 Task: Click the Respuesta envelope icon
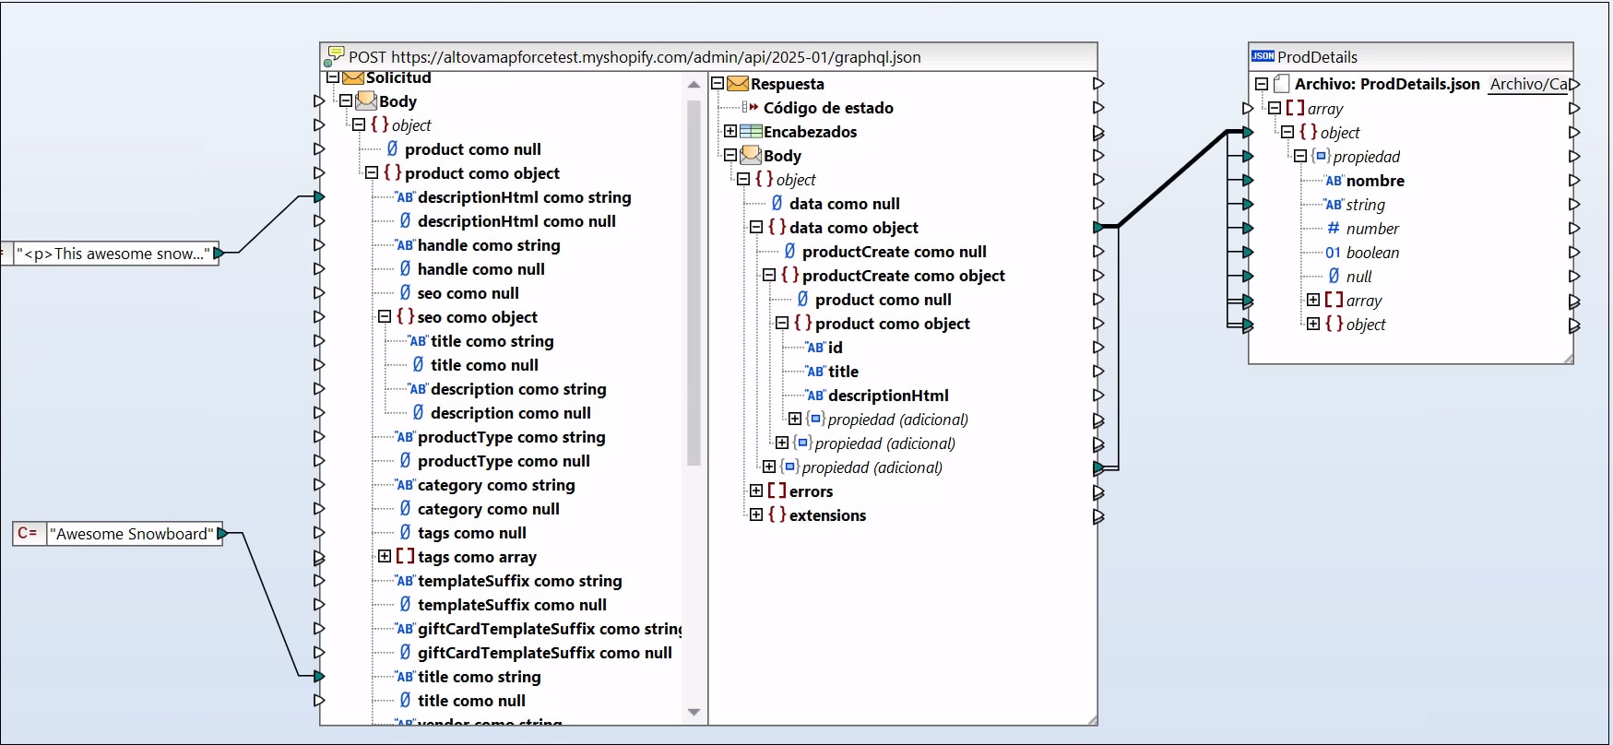[738, 84]
